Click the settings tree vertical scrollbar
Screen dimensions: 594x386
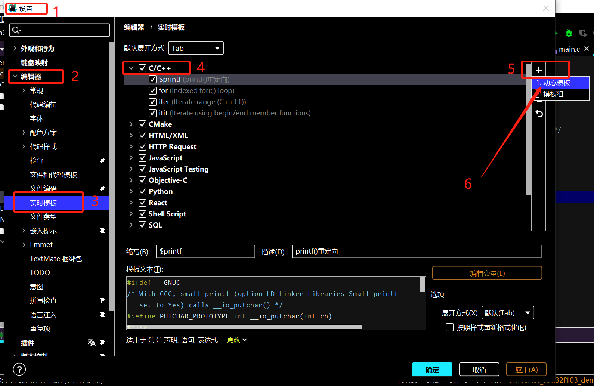tap(111, 176)
